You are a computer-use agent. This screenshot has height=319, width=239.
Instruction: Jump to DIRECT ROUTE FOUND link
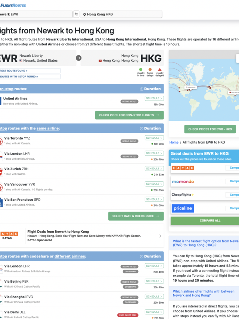pos(30,71)
